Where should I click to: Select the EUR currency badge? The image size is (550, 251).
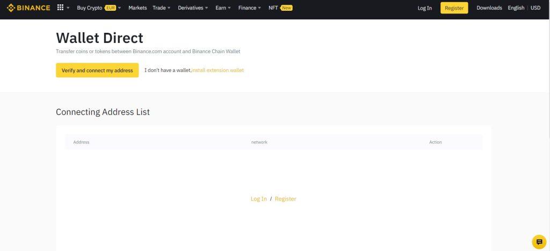tap(111, 8)
